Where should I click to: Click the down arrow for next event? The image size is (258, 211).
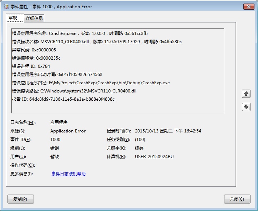click(246, 107)
